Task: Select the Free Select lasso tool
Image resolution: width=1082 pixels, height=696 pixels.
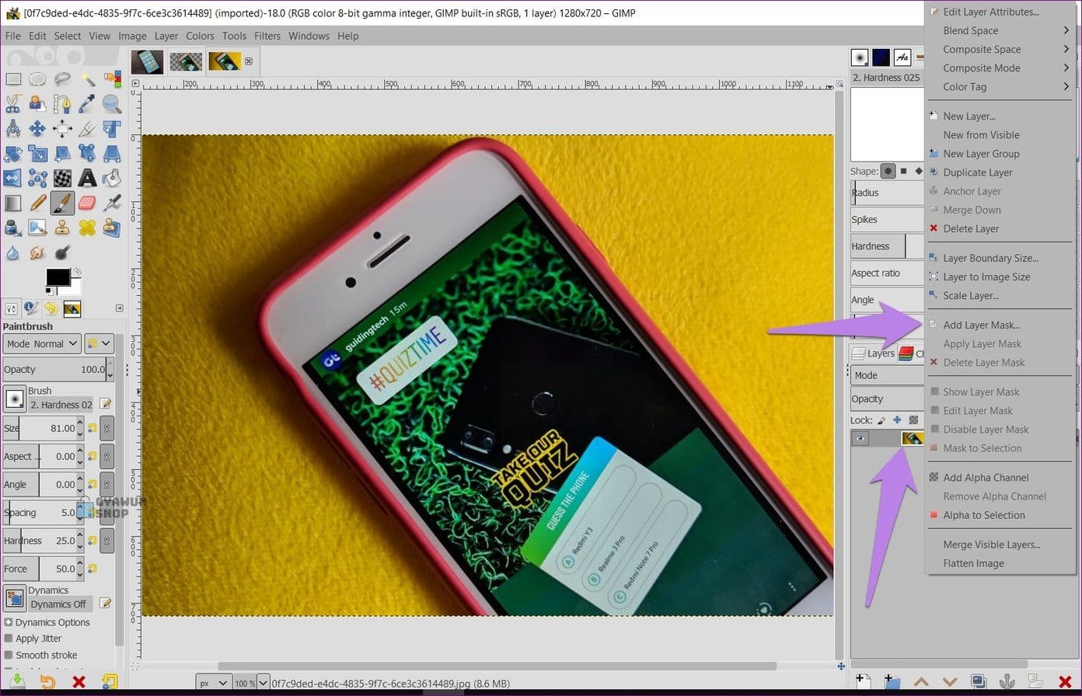Action: 62,79
